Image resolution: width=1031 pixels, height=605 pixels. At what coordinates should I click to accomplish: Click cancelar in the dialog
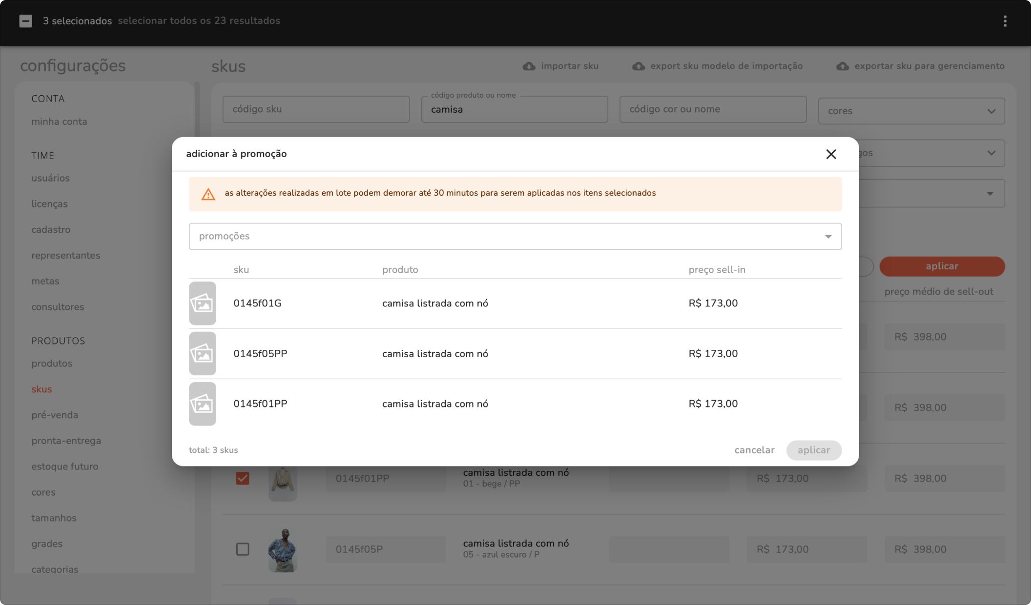tap(754, 450)
